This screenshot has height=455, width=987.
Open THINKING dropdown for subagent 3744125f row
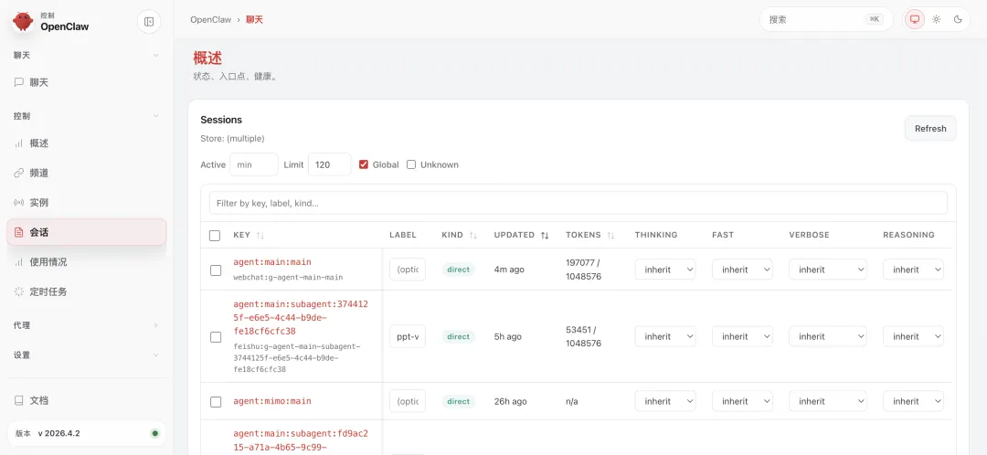tap(665, 336)
